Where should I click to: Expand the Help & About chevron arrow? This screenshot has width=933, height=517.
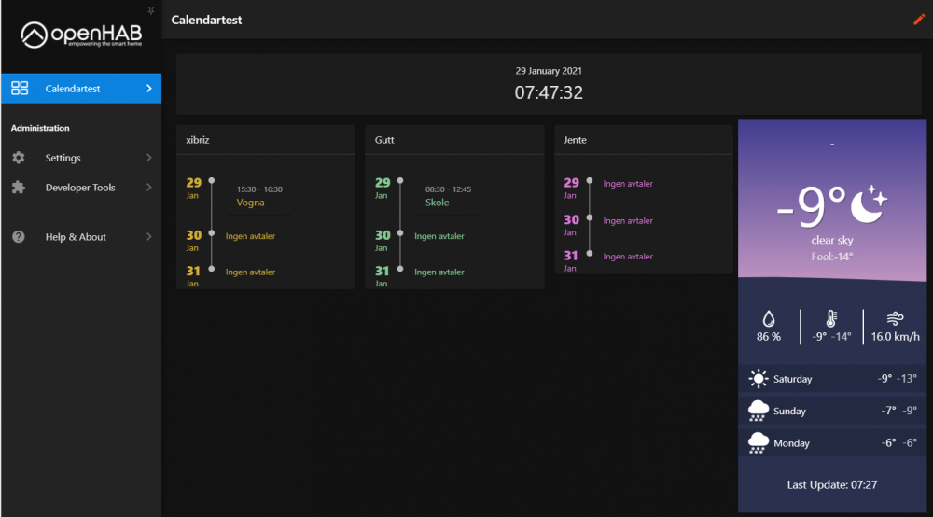point(148,237)
